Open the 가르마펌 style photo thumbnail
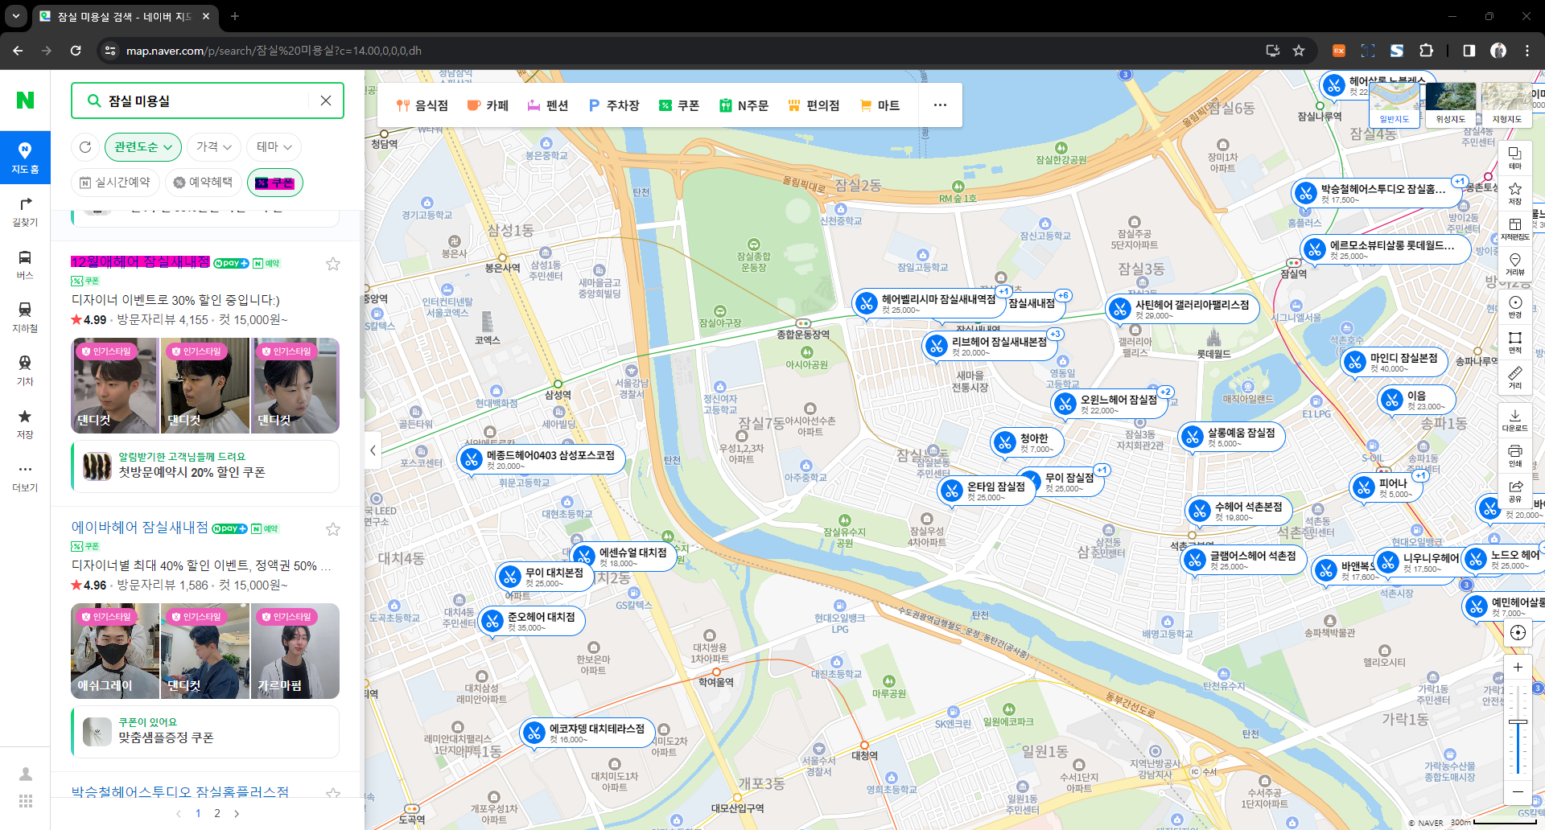Screen dimensions: 1545x830 point(296,651)
